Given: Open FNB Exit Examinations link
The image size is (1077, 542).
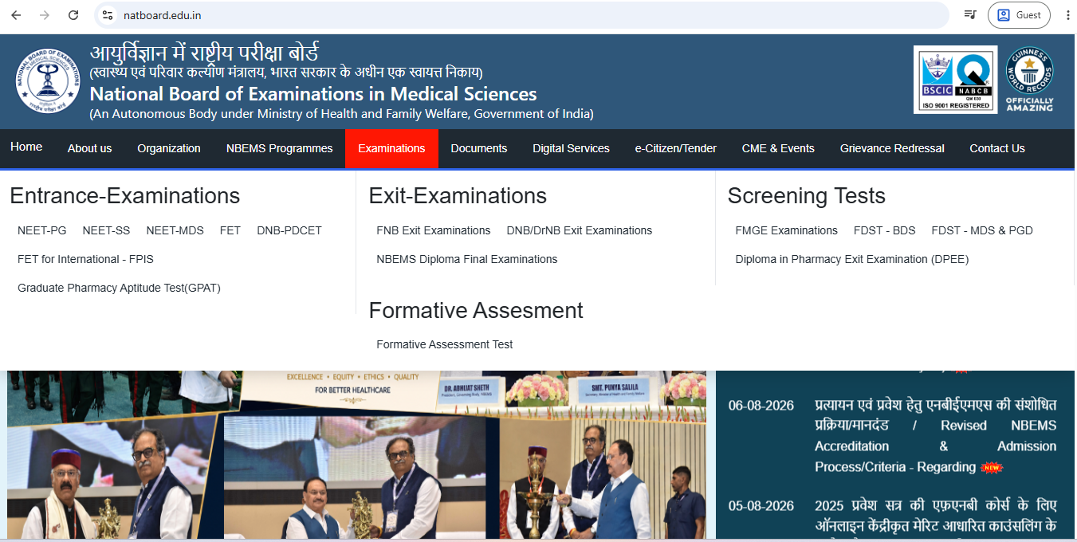Looking at the screenshot, I should pos(434,230).
